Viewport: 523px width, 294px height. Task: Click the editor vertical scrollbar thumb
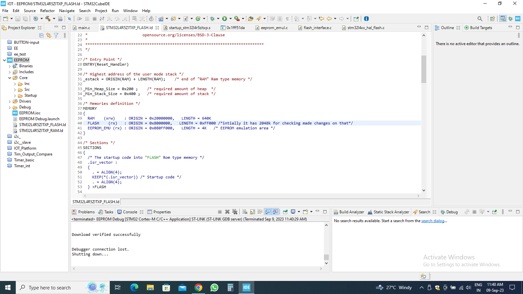tap(424, 69)
